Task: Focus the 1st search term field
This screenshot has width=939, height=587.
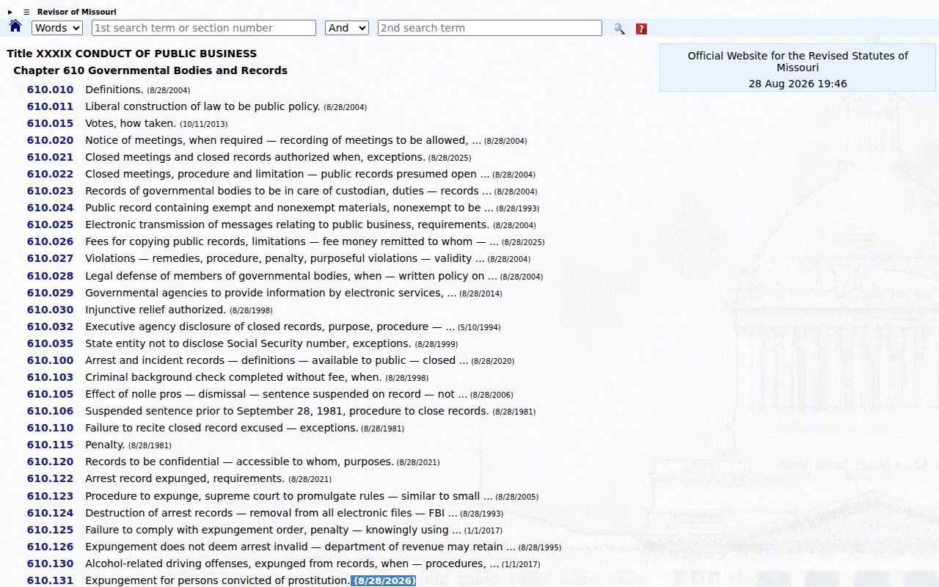Action: [204, 28]
